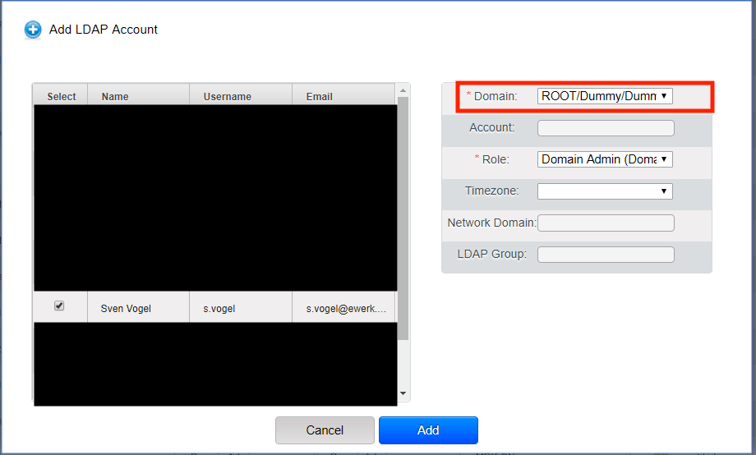The height and width of the screenshot is (455, 756).
Task: Click the user list scrollbar thumb
Action: point(403,218)
